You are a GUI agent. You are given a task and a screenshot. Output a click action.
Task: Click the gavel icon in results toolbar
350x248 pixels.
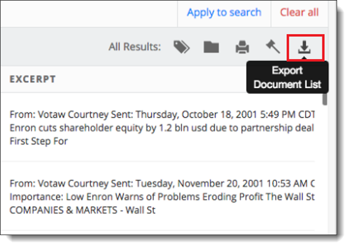click(273, 46)
